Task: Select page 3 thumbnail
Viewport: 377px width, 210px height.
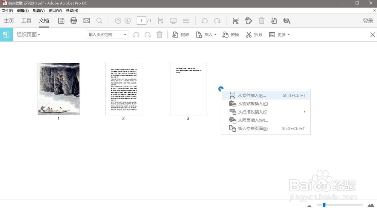Action: pos(188,89)
